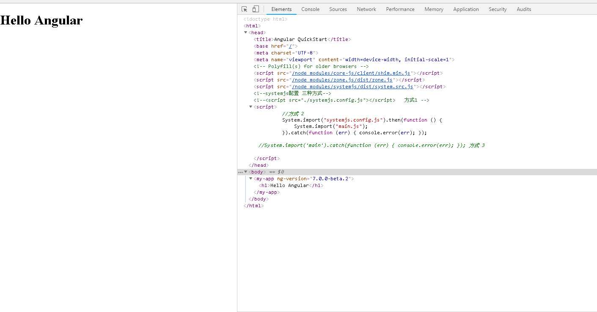The height and width of the screenshot is (312, 597).
Task: Switch to the Elements tab
Action: [281, 9]
